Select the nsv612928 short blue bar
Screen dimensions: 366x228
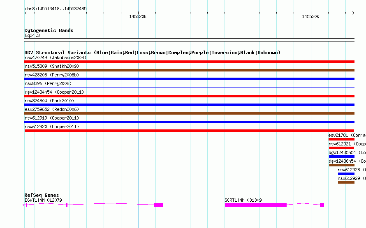[346, 174]
